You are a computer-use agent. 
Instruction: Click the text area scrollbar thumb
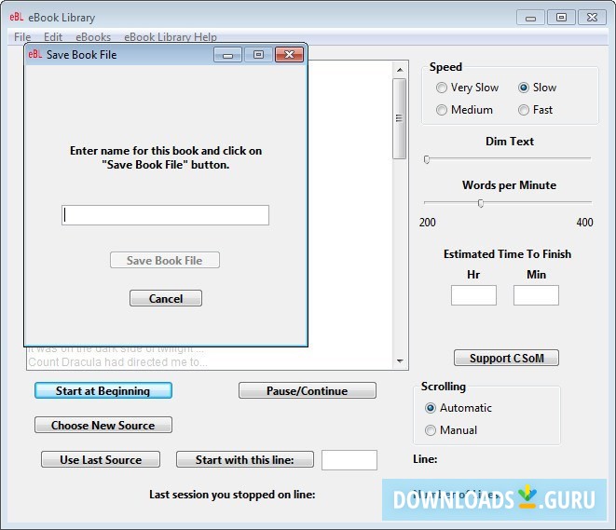tap(400, 118)
